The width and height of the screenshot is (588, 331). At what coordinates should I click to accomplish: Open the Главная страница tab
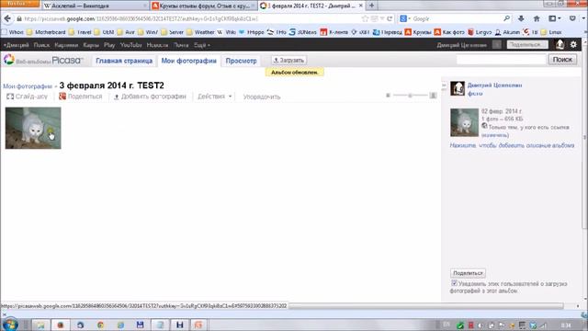[124, 61]
